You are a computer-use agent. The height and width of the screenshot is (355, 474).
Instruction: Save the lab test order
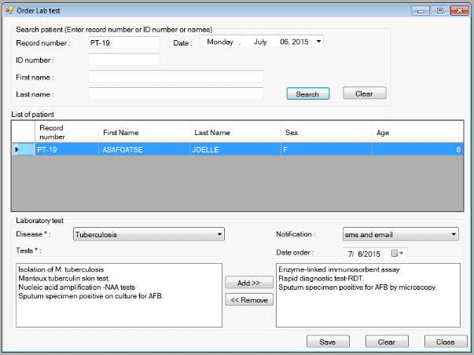[x=328, y=342]
